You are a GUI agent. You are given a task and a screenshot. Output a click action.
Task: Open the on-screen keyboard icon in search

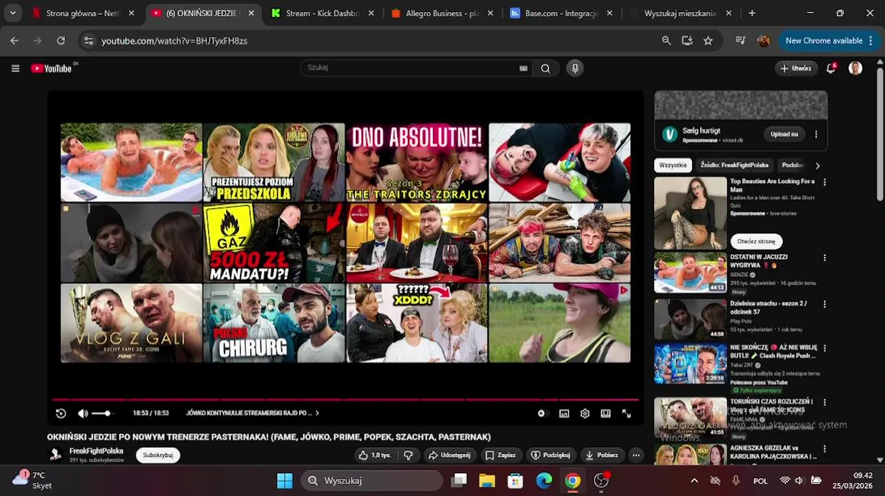point(523,68)
